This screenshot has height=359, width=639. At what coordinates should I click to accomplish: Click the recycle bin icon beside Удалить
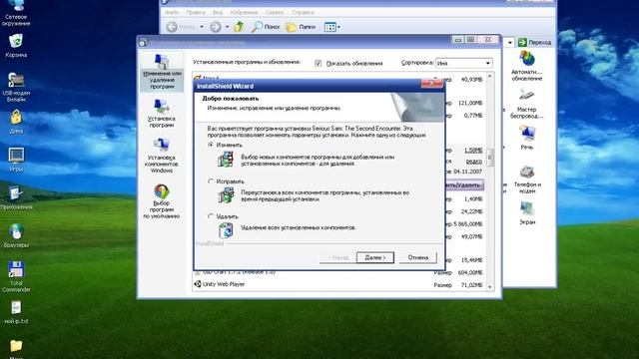click(226, 230)
